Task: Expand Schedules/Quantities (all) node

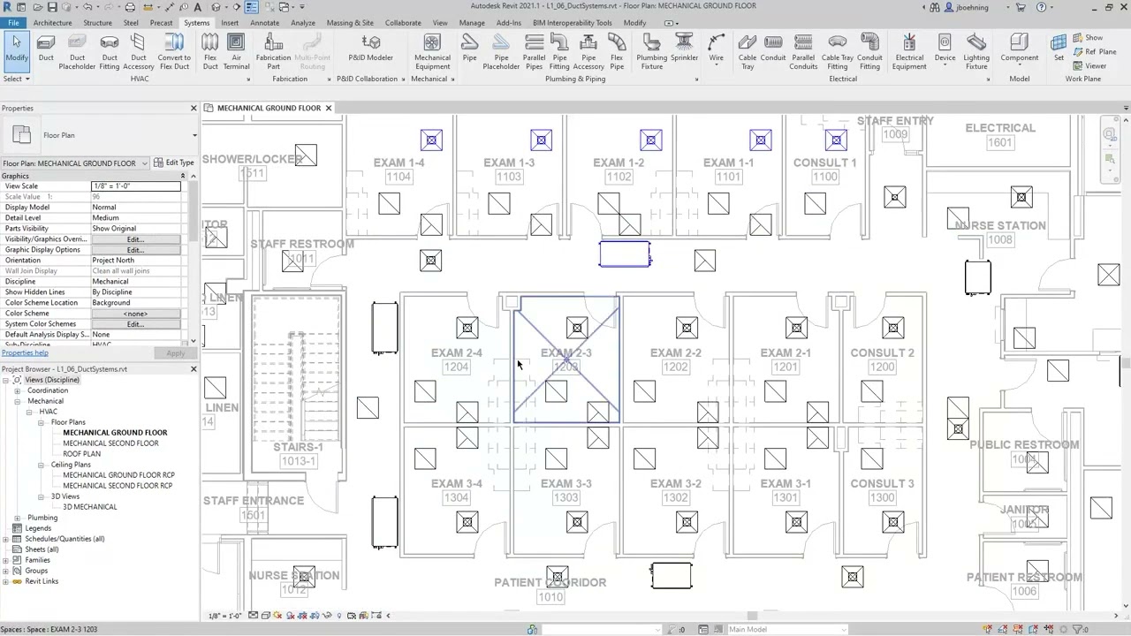Action: click(5, 539)
